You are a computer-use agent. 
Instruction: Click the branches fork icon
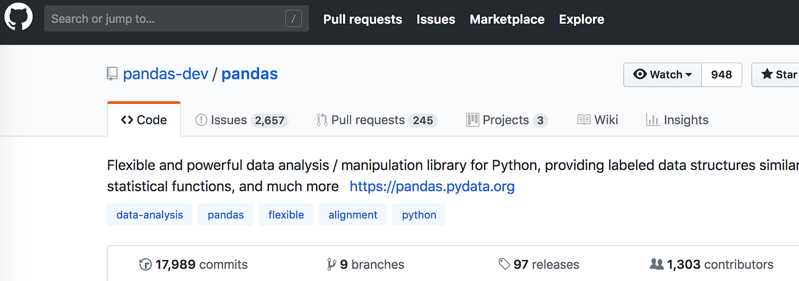click(x=332, y=264)
